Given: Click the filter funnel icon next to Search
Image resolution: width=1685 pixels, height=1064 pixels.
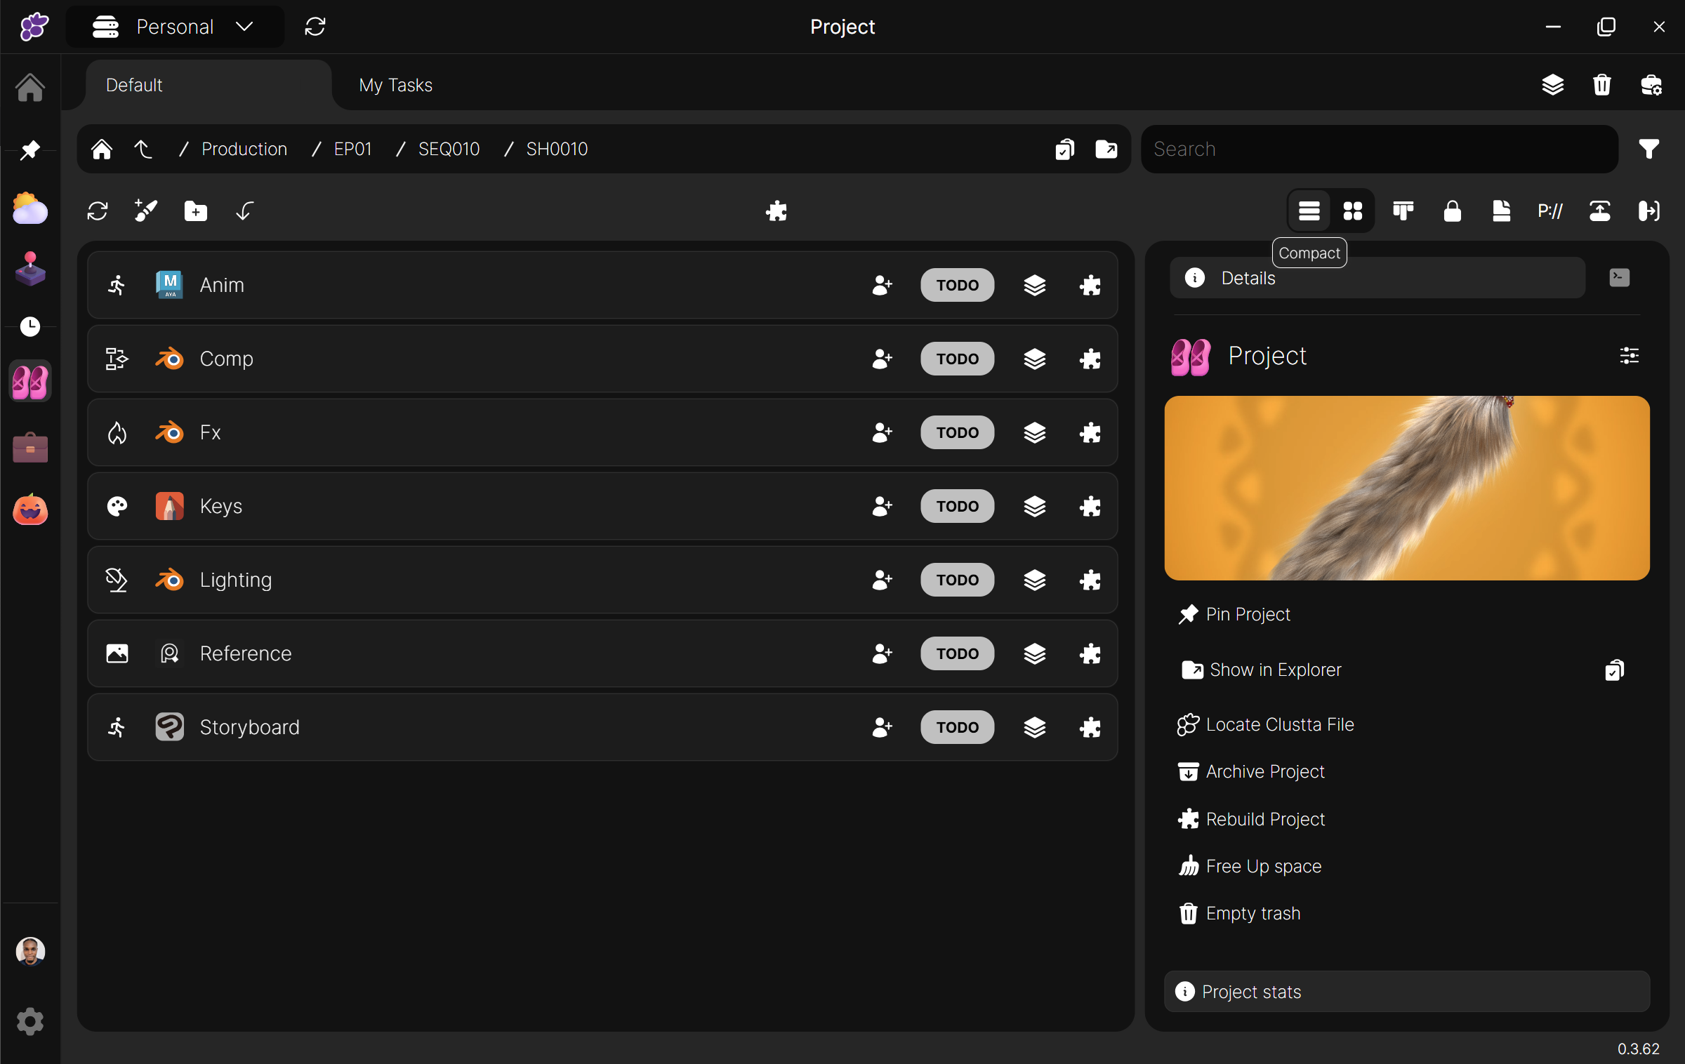Looking at the screenshot, I should 1648,149.
